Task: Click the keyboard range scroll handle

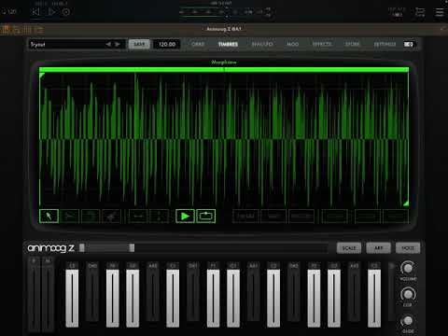Action: [x=106, y=247]
